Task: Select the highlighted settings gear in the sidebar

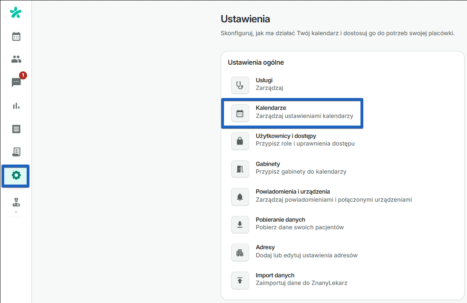Action: pos(16,176)
